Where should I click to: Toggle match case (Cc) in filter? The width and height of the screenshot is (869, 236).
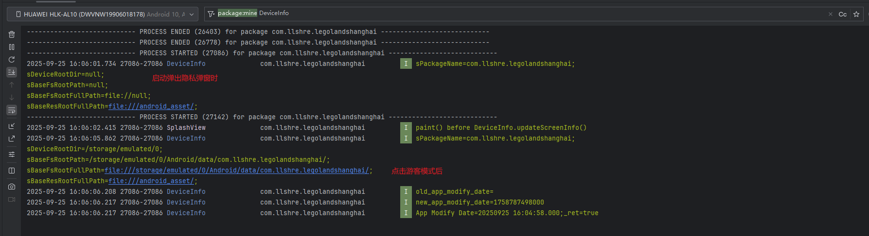(843, 14)
